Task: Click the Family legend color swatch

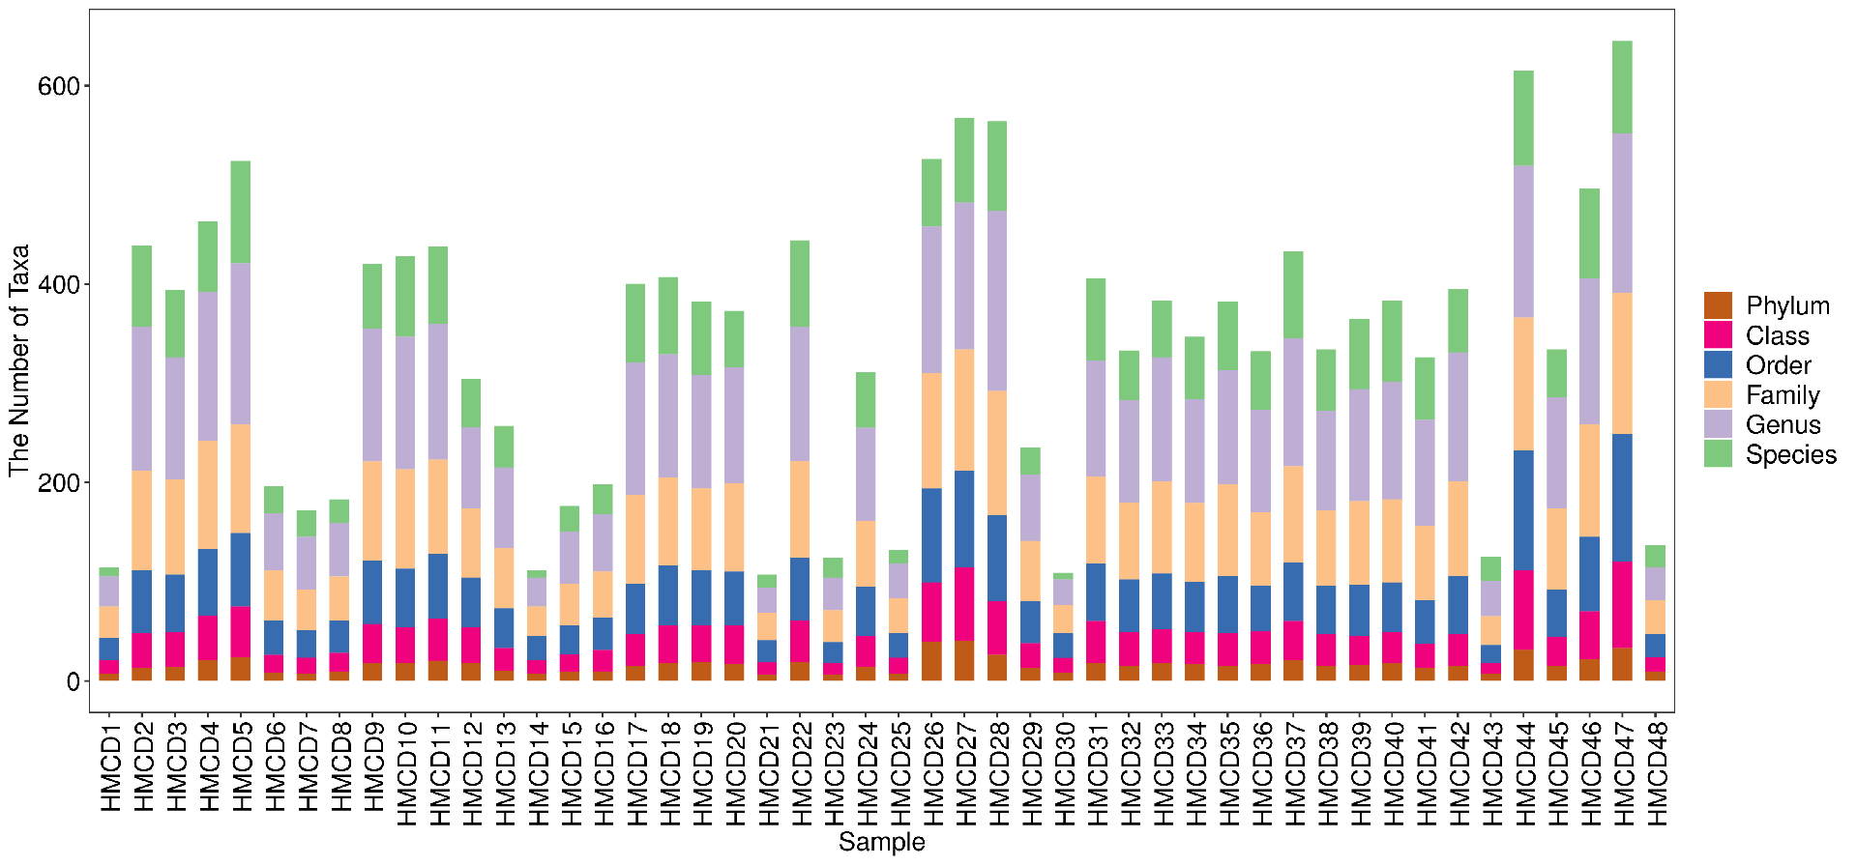Action: point(1718,394)
